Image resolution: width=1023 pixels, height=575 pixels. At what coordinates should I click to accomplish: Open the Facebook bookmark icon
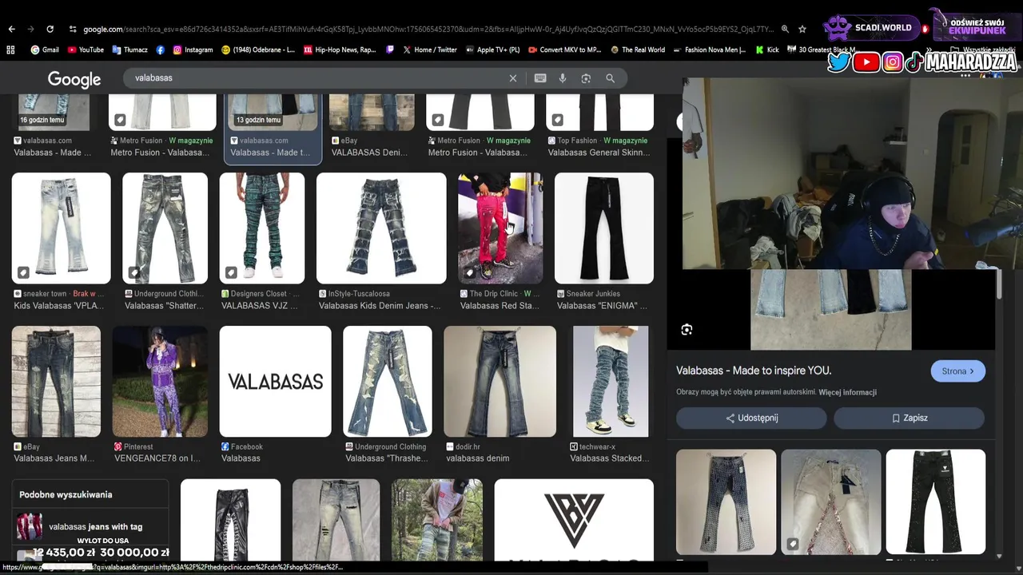pyautogui.click(x=160, y=50)
